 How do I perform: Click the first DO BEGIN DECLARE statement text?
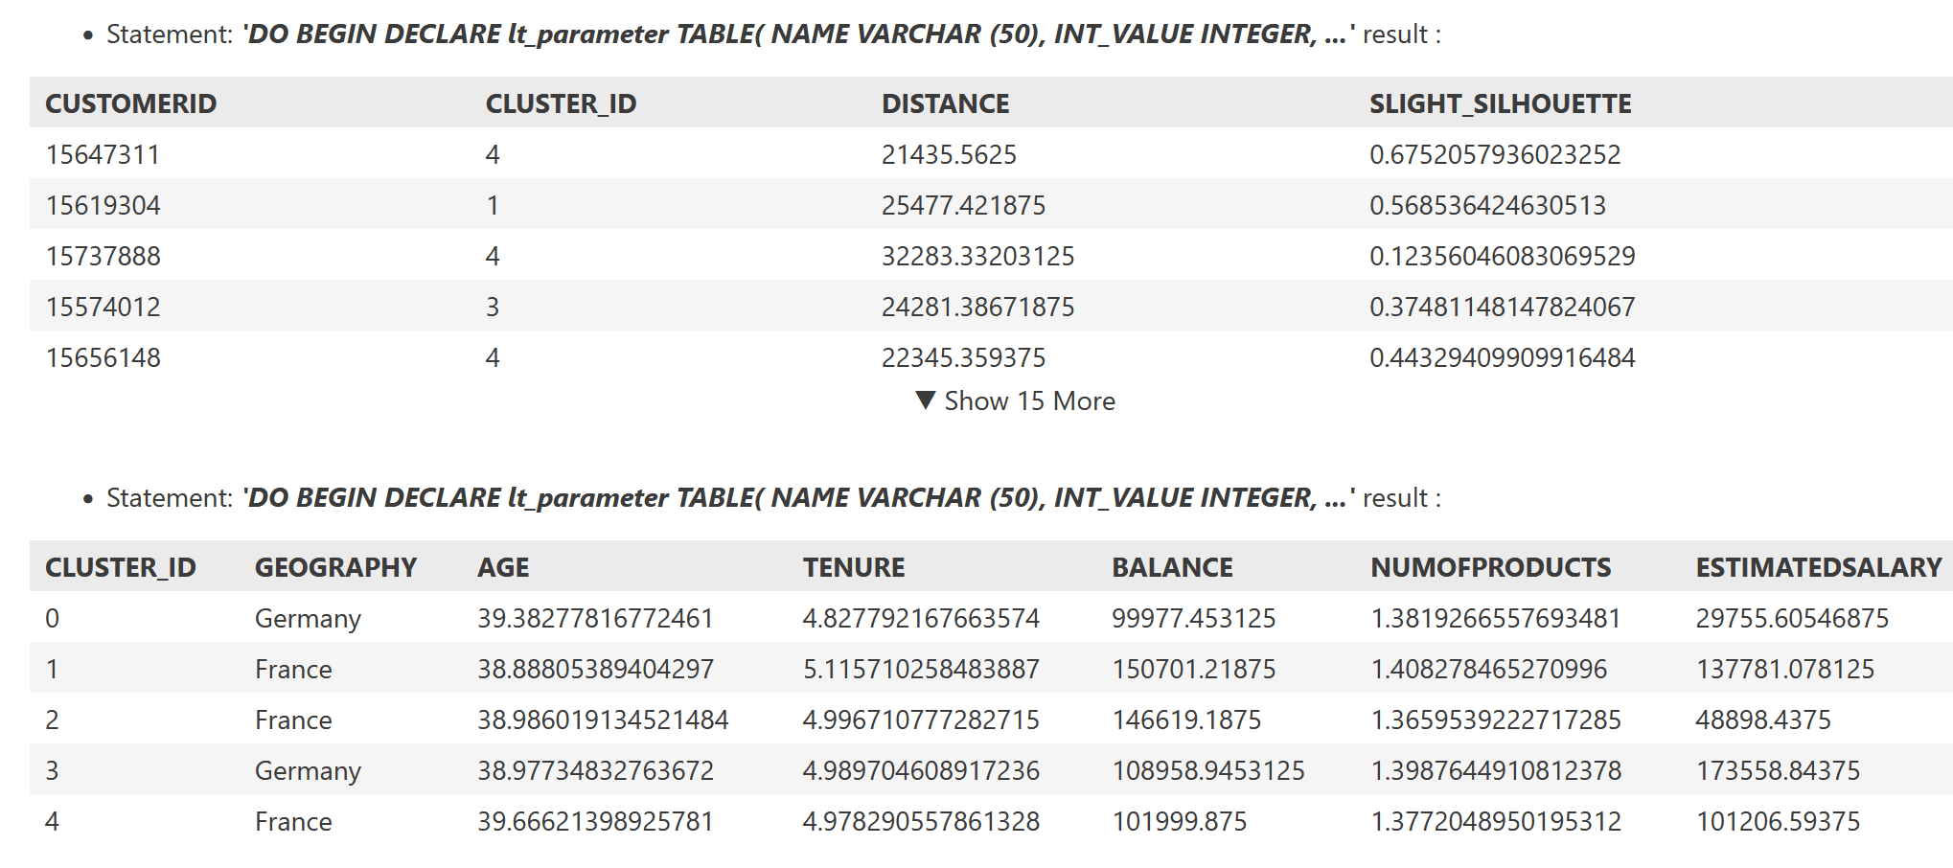[x=797, y=34]
